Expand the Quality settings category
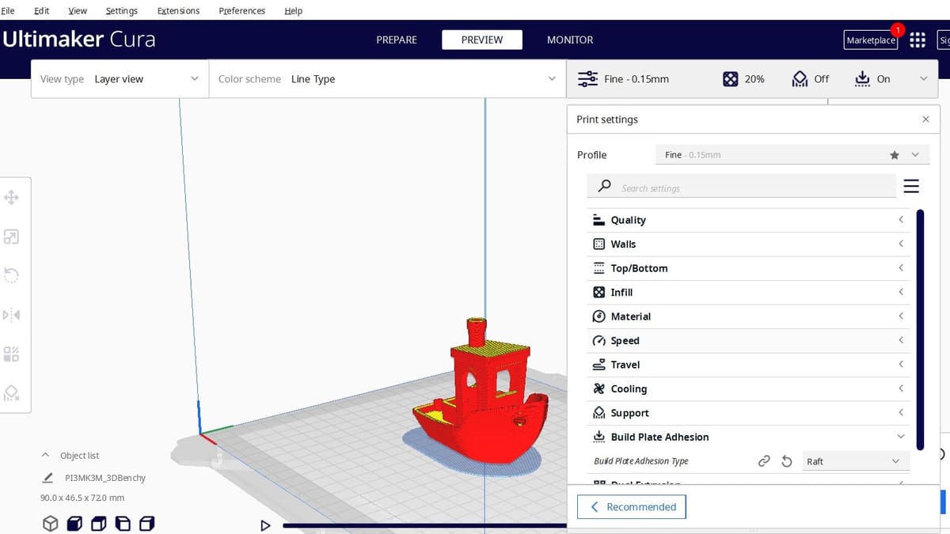 click(x=748, y=220)
